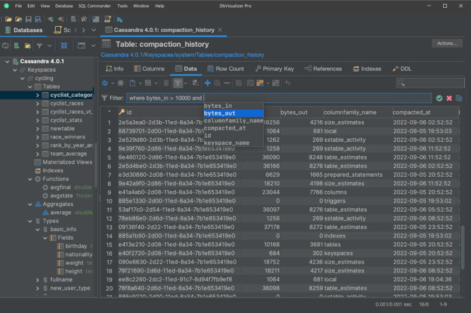This screenshot has width=471, height=313.
Task: Switch to the DDL tab
Action: tap(402, 69)
